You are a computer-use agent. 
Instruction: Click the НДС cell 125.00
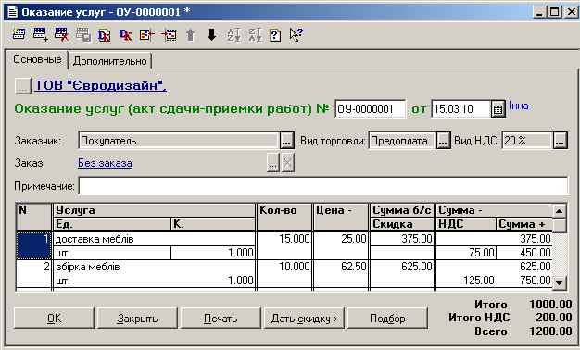[x=466, y=281]
